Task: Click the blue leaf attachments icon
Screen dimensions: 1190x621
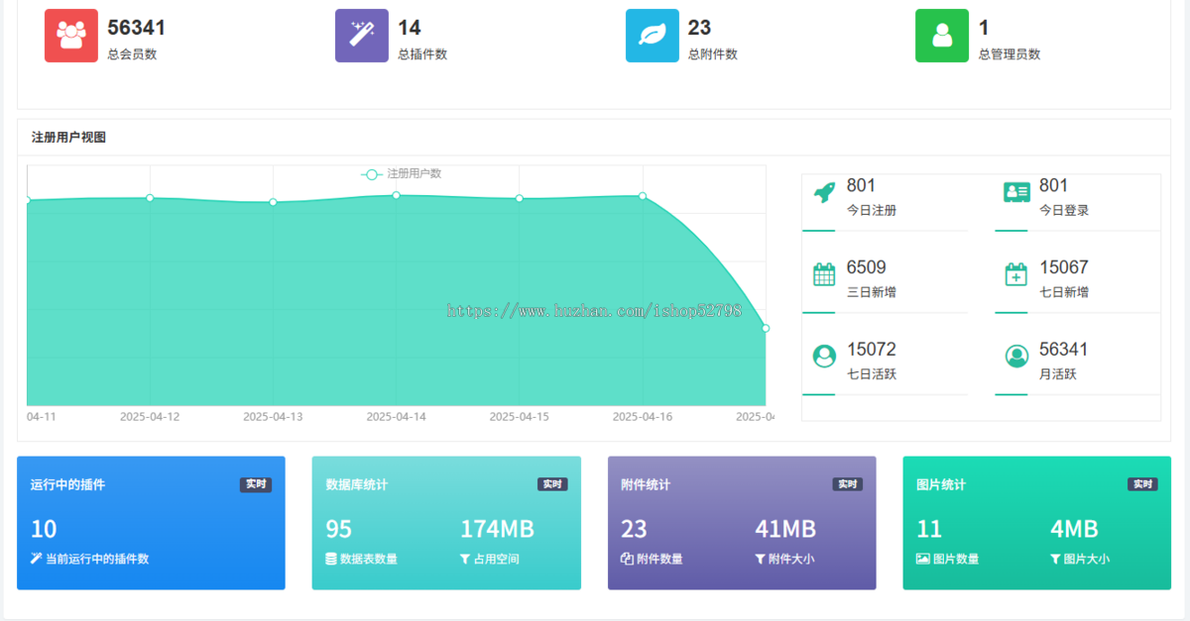Action: (x=653, y=36)
